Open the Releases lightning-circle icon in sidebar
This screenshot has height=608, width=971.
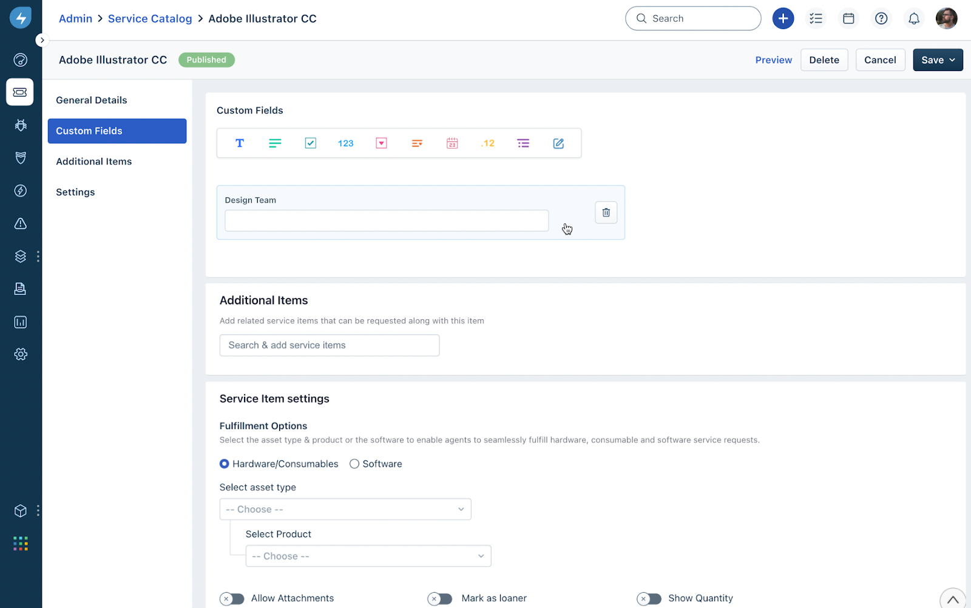pyautogui.click(x=20, y=191)
